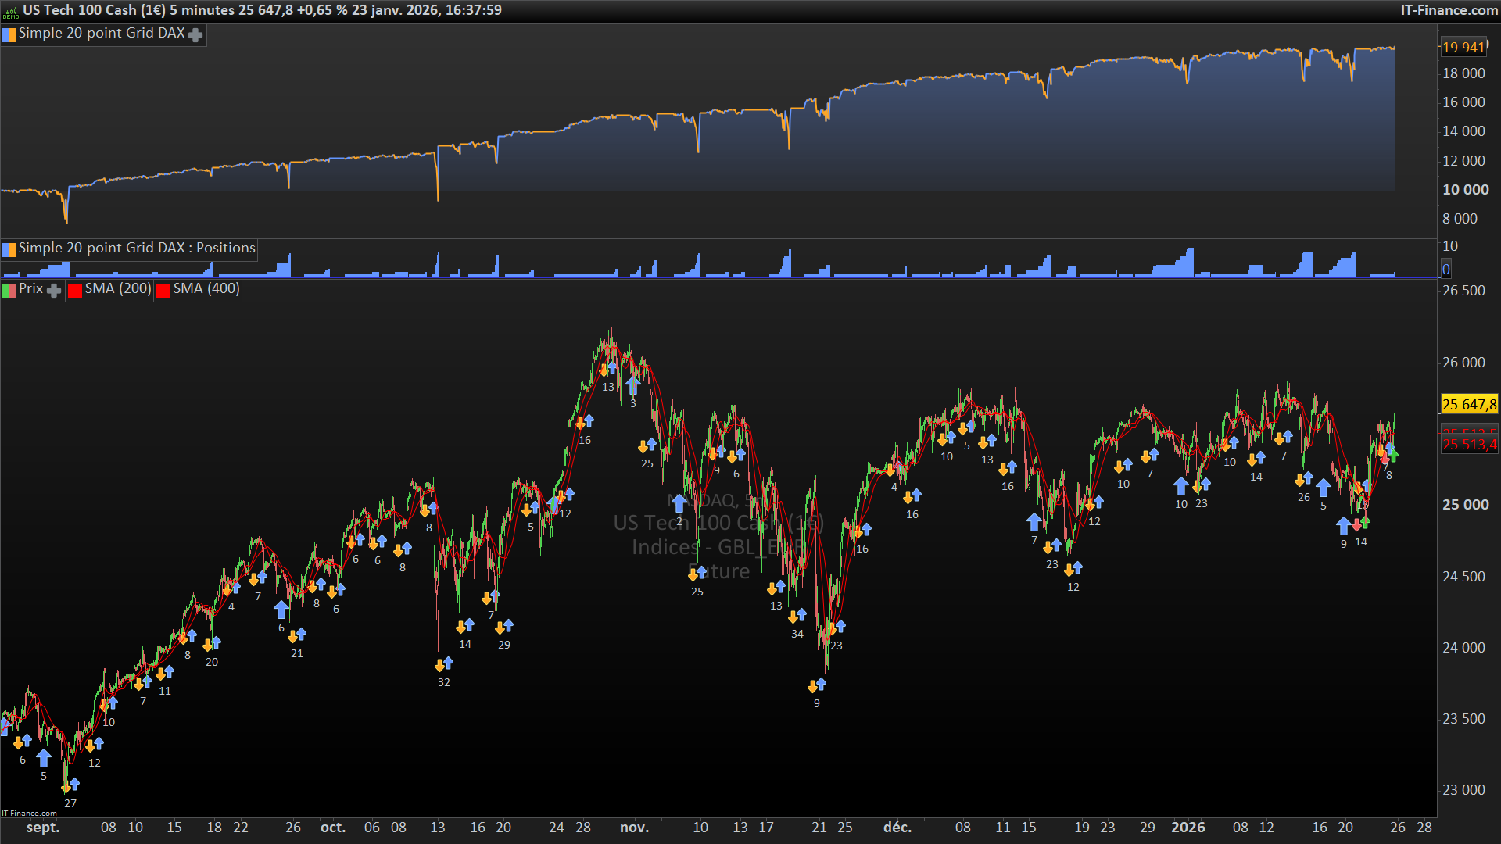Select the Simple 20-point Grid DAX label

click(102, 33)
